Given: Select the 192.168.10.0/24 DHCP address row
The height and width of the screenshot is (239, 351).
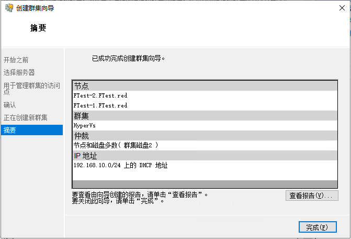Looking at the screenshot, I should coord(205,166).
